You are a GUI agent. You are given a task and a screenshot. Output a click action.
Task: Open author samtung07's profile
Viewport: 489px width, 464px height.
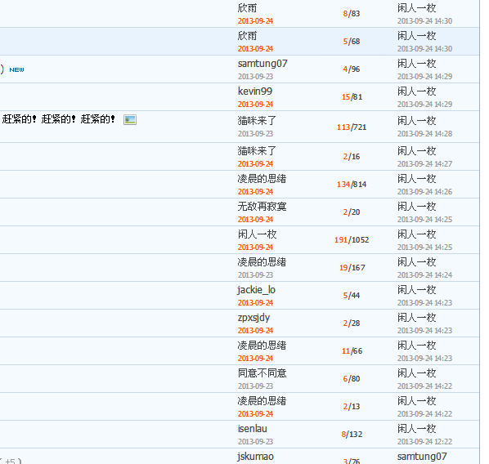[262, 64]
